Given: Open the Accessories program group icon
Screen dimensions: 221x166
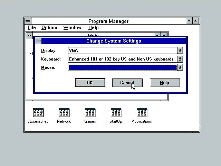Looking at the screenshot, I should 38,113.
